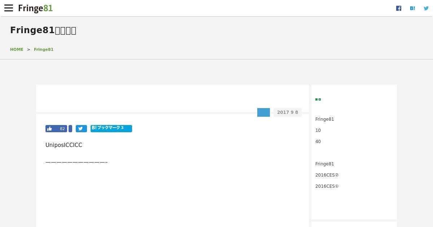Open the Facebook icon in the header
This screenshot has height=227, width=433.
399,8
